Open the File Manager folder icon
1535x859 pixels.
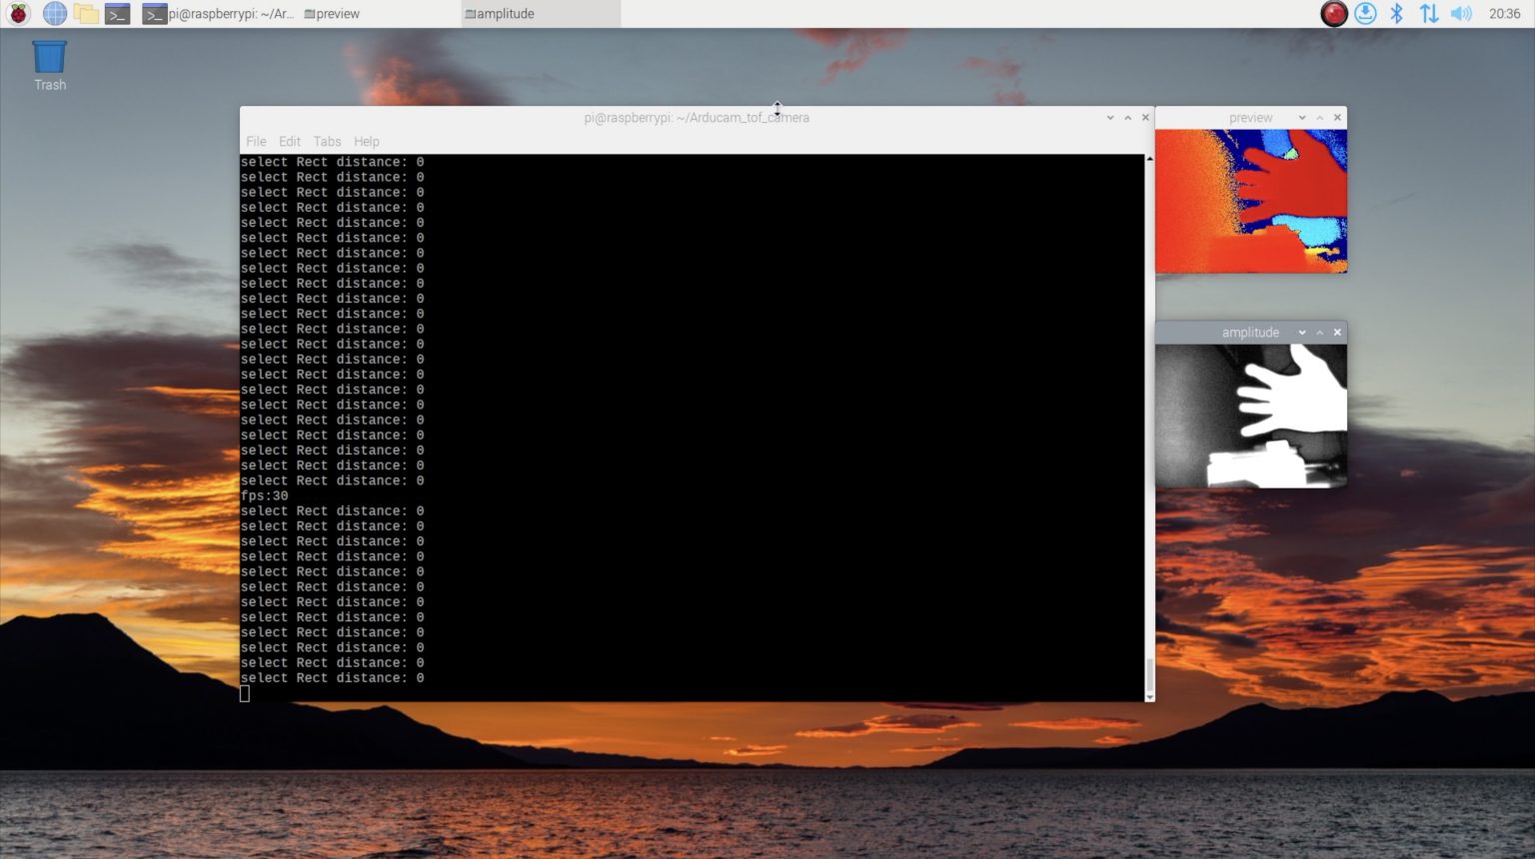86,14
